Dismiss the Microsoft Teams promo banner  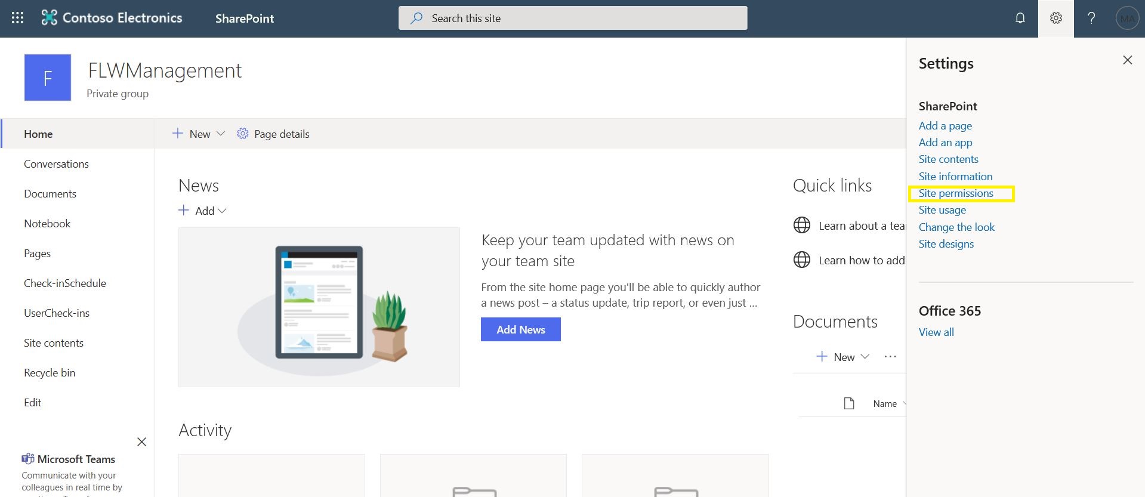[141, 442]
